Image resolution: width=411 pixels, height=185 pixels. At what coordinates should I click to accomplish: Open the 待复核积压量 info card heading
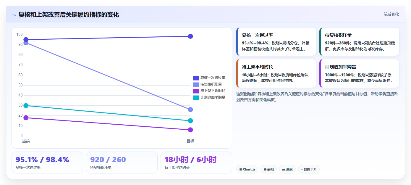[x=338, y=35]
